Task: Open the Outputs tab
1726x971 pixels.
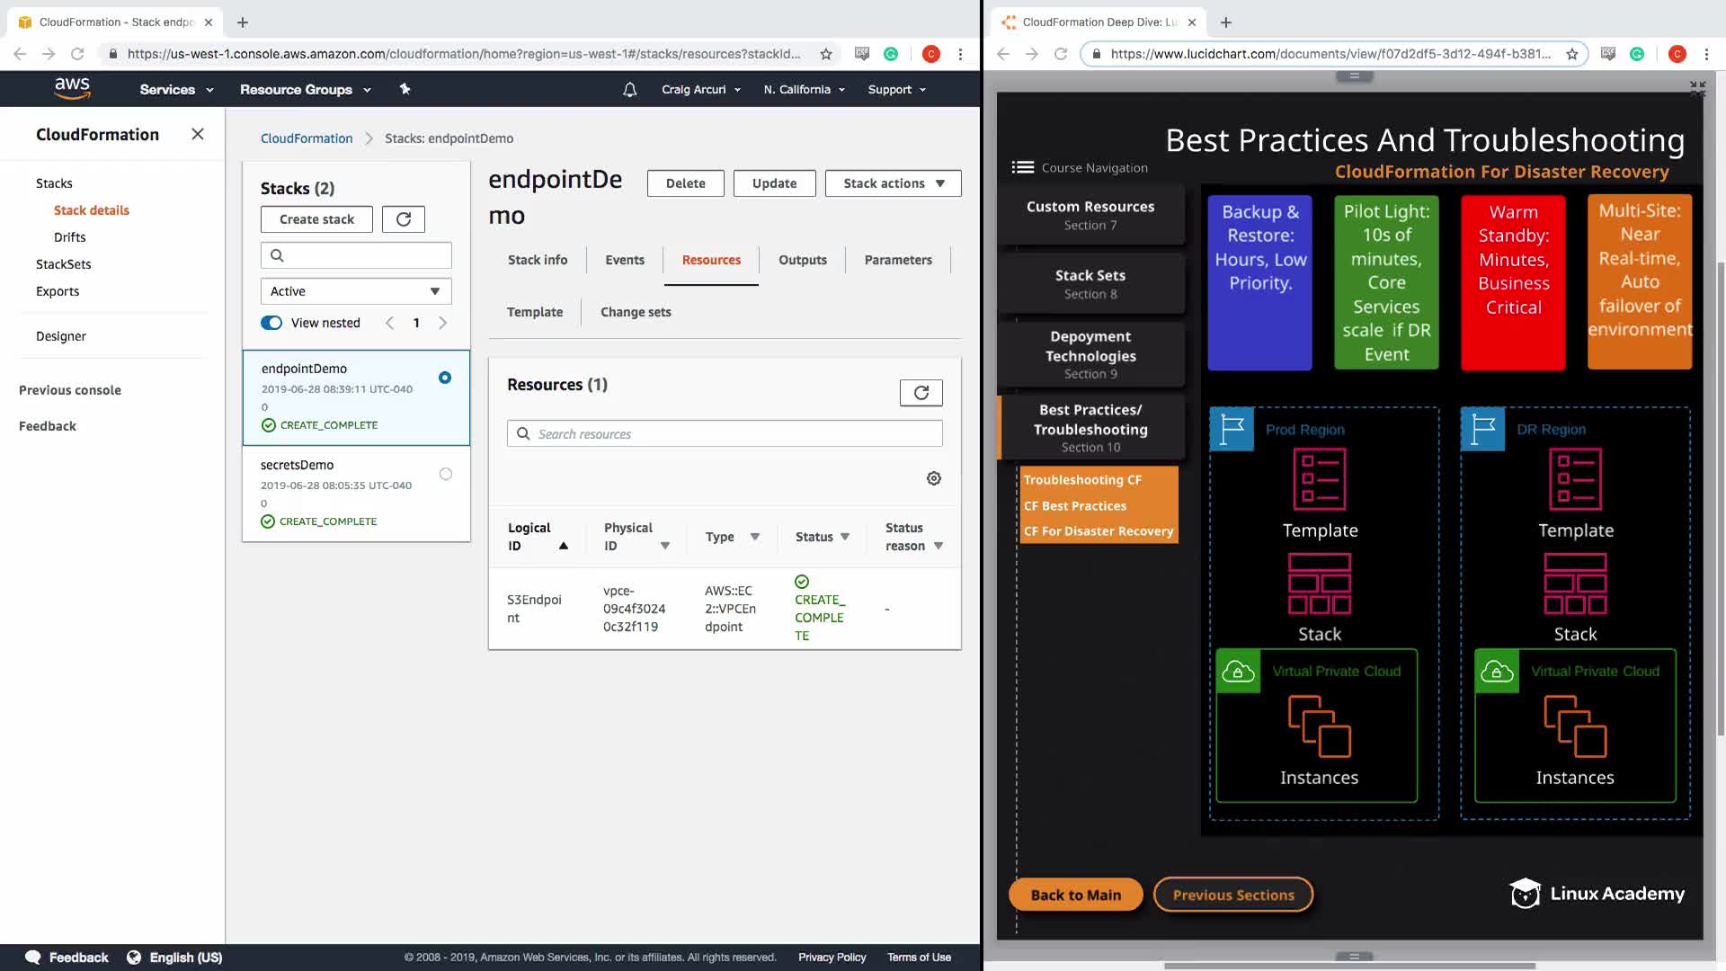Action: 802,260
